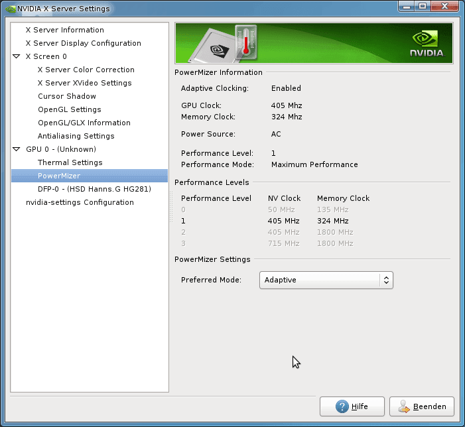Click PowerMizer Information section heading
Viewport: 465px width, 427px height.
point(218,72)
